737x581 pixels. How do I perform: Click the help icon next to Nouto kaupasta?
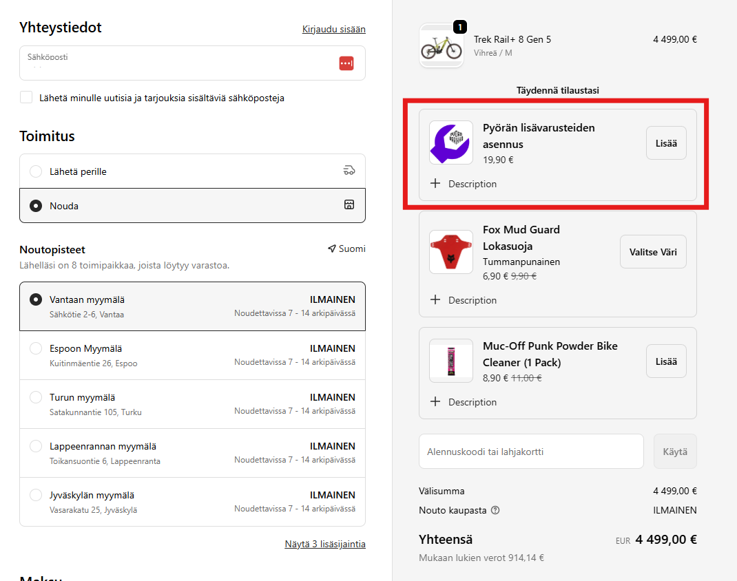495,511
